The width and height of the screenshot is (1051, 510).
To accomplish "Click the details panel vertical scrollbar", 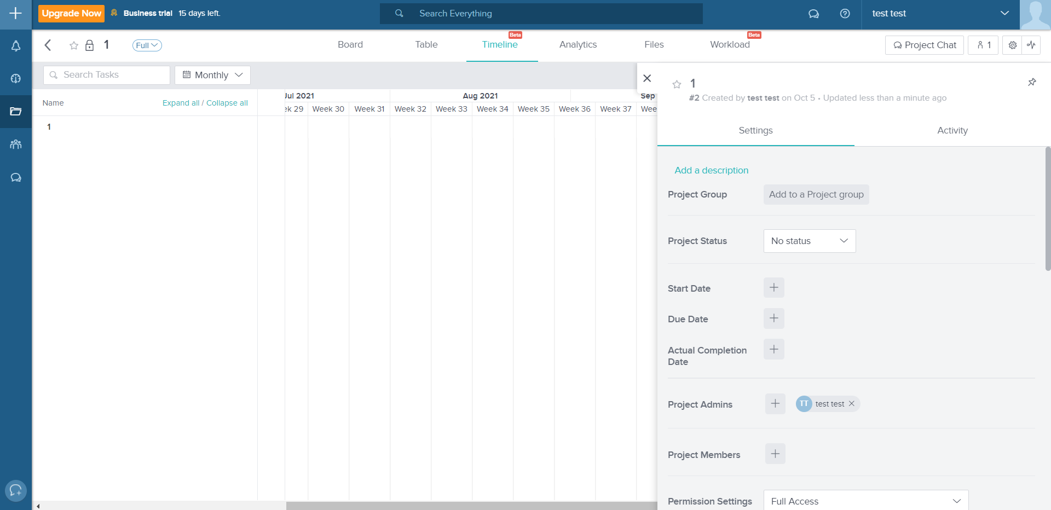I will tap(1048, 209).
